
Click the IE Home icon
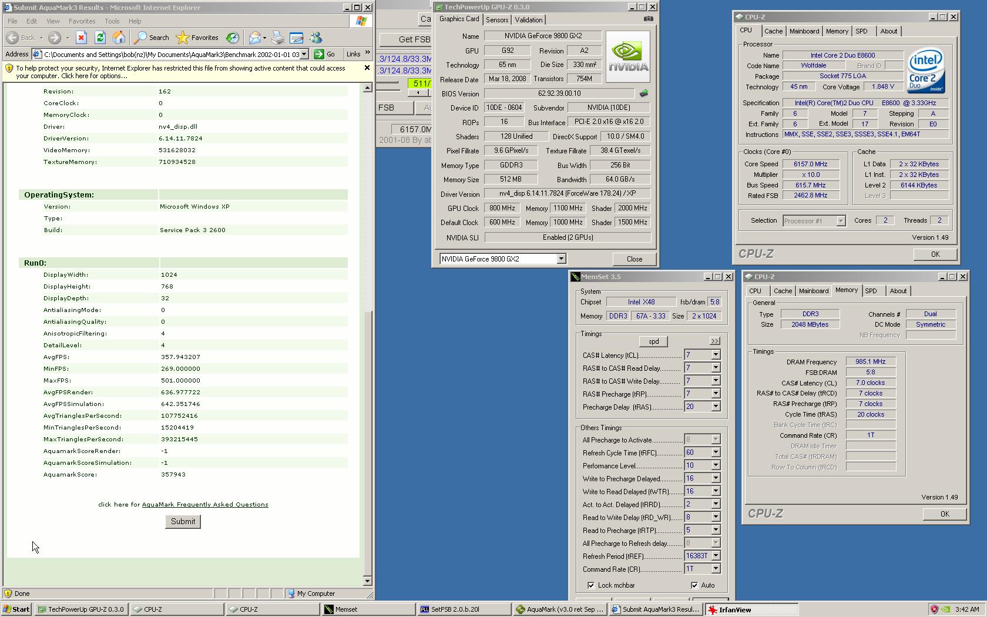pyautogui.click(x=119, y=38)
